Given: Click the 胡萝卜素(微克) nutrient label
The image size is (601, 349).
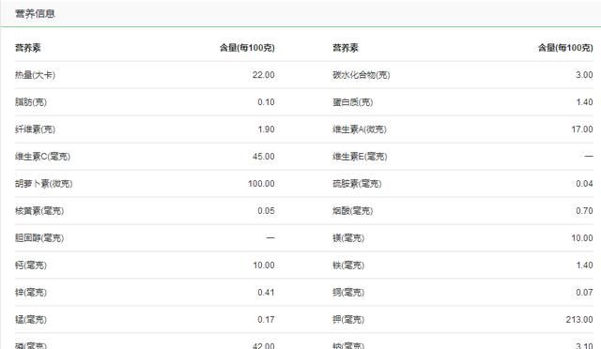Looking at the screenshot, I should coord(44,184).
